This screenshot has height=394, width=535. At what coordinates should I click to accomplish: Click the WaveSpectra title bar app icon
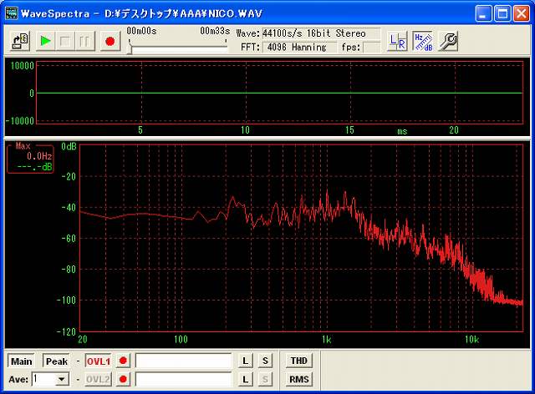(x=12, y=13)
